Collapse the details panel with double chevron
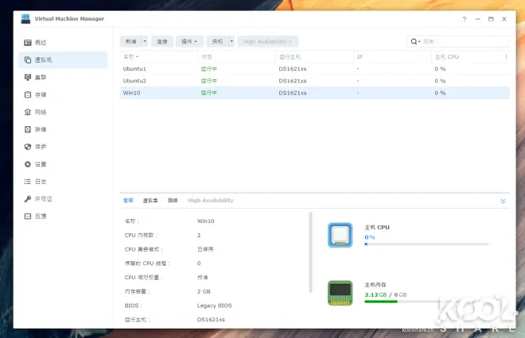525x338 pixels. 503,201
